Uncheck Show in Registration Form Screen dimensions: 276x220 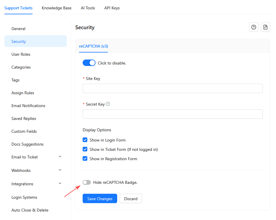(x=85, y=159)
